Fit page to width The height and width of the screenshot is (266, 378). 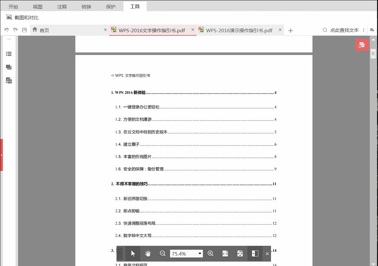[x=225, y=253]
